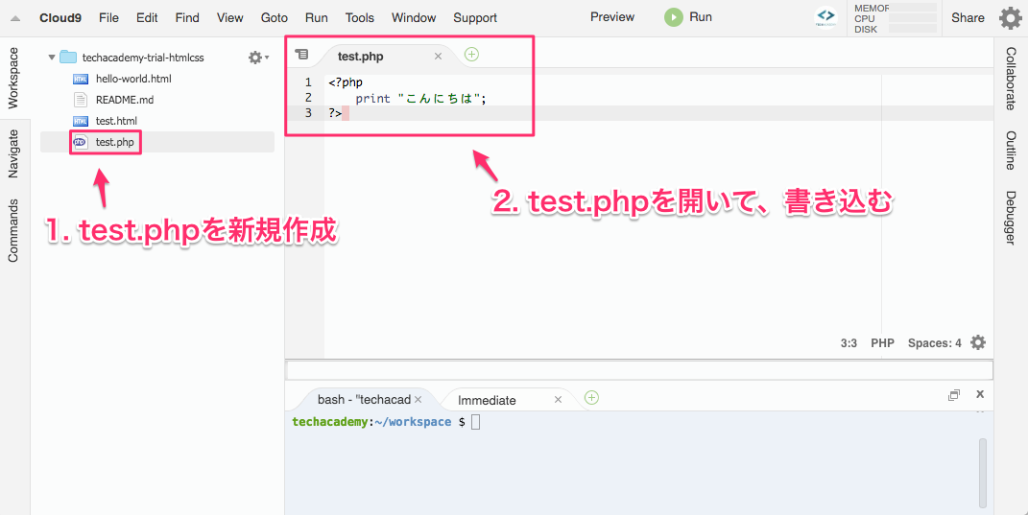Image resolution: width=1028 pixels, height=515 pixels.
Task: Open the PHP syntax mode selector
Action: [882, 343]
